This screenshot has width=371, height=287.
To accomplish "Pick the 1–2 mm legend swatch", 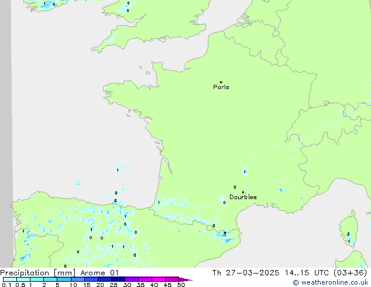I will pyautogui.click(x=37, y=279).
